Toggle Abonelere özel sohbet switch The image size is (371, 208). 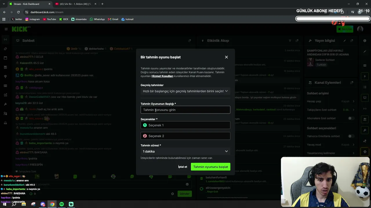click(x=351, y=118)
